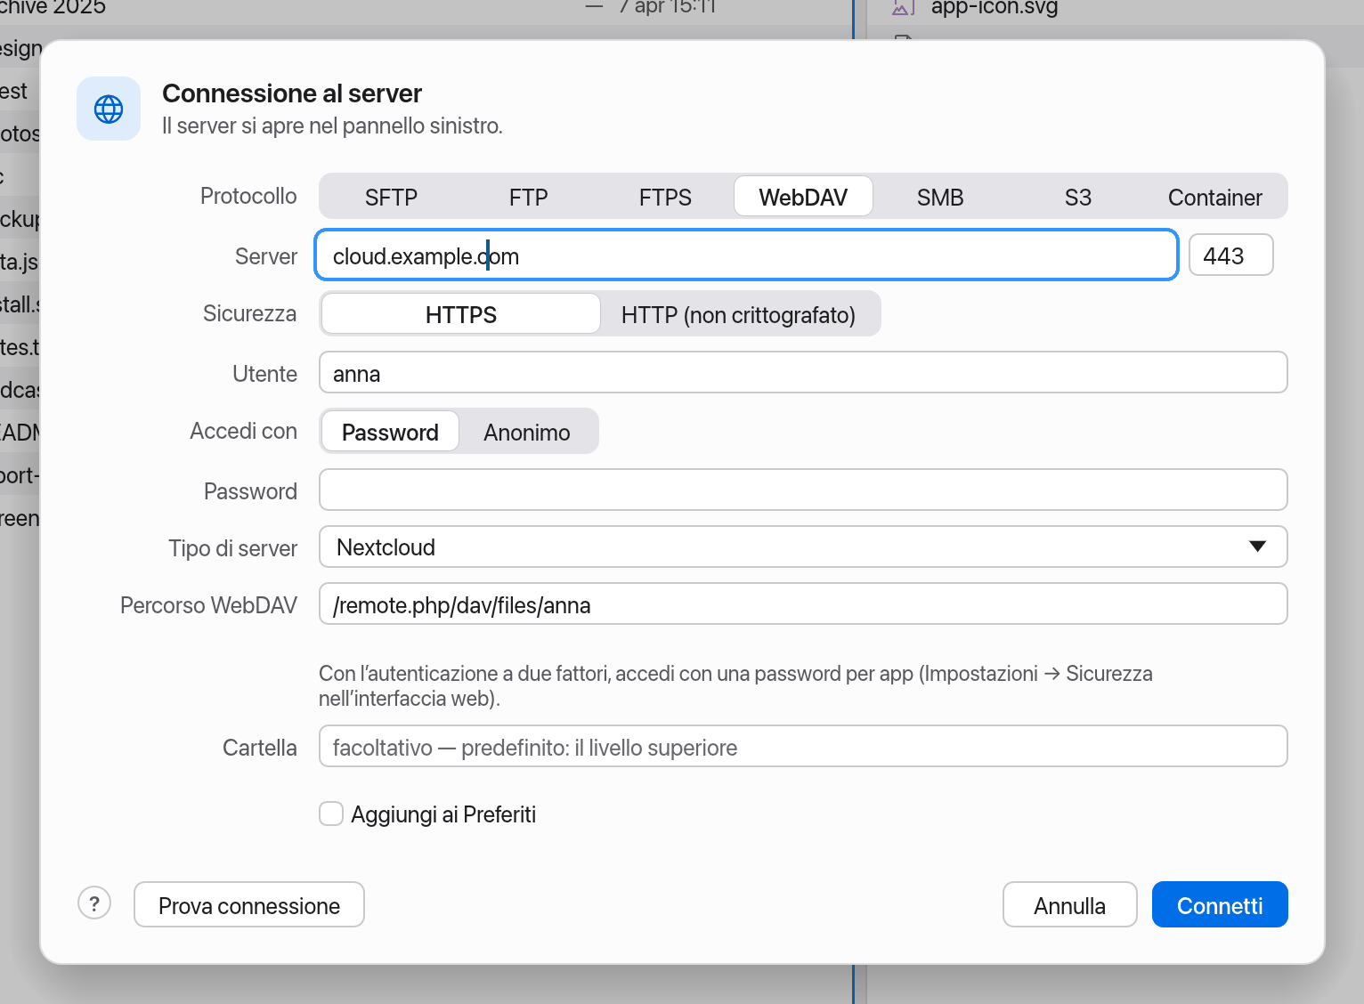Click the Prova connessione button
The width and height of the screenshot is (1364, 1004).
pyautogui.click(x=249, y=904)
